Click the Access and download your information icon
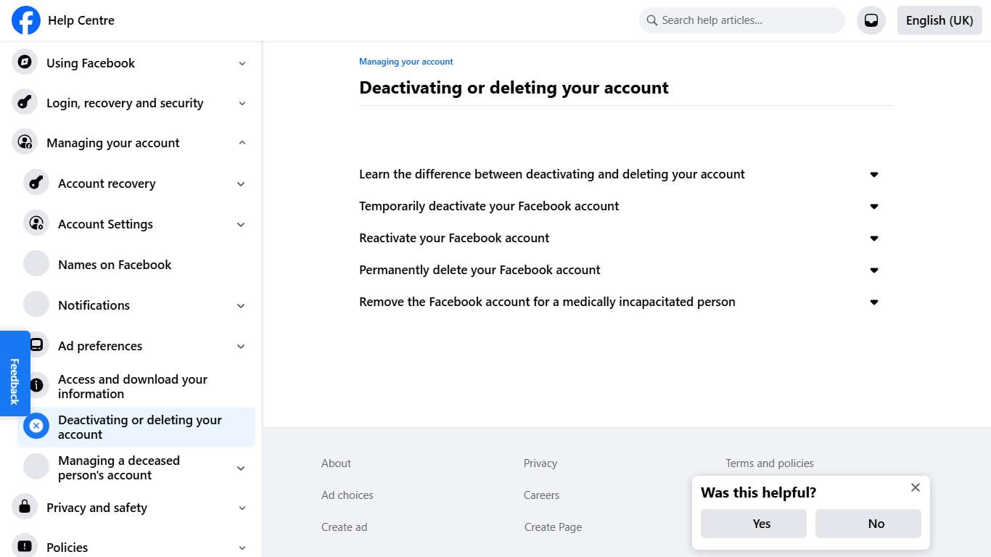The image size is (991, 557). point(36,385)
